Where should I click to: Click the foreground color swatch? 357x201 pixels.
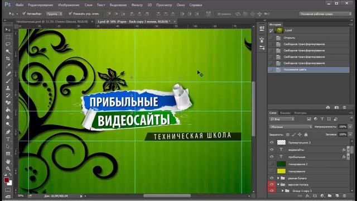(6, 180)
